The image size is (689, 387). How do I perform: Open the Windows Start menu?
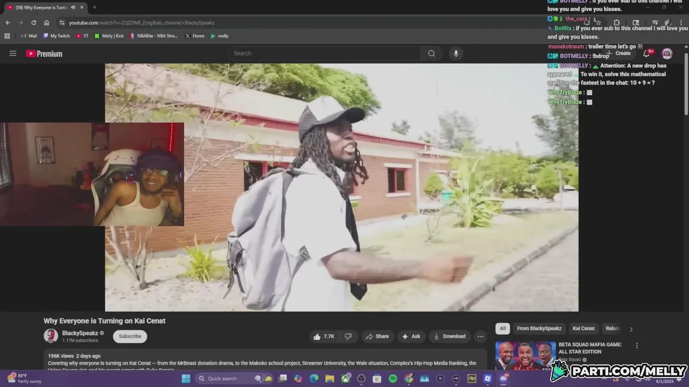[x=186, y=378]
